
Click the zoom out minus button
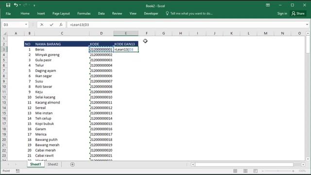(262, 171)
